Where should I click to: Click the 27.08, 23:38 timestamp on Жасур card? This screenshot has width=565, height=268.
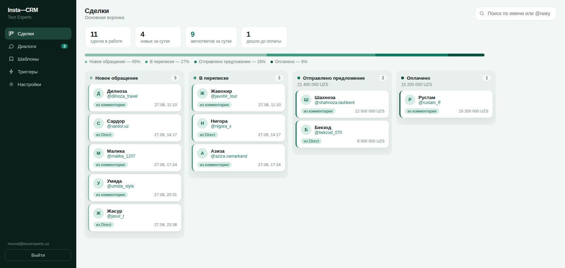point(166,225)
